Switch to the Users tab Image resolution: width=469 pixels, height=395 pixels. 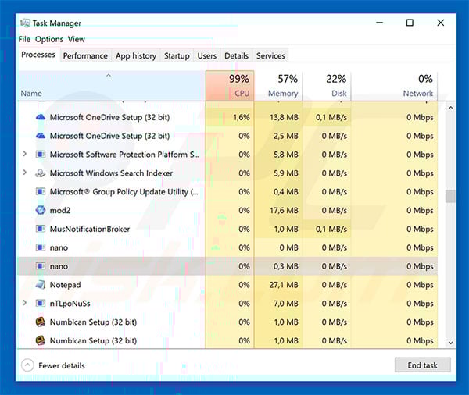click(x=206, y=56)
